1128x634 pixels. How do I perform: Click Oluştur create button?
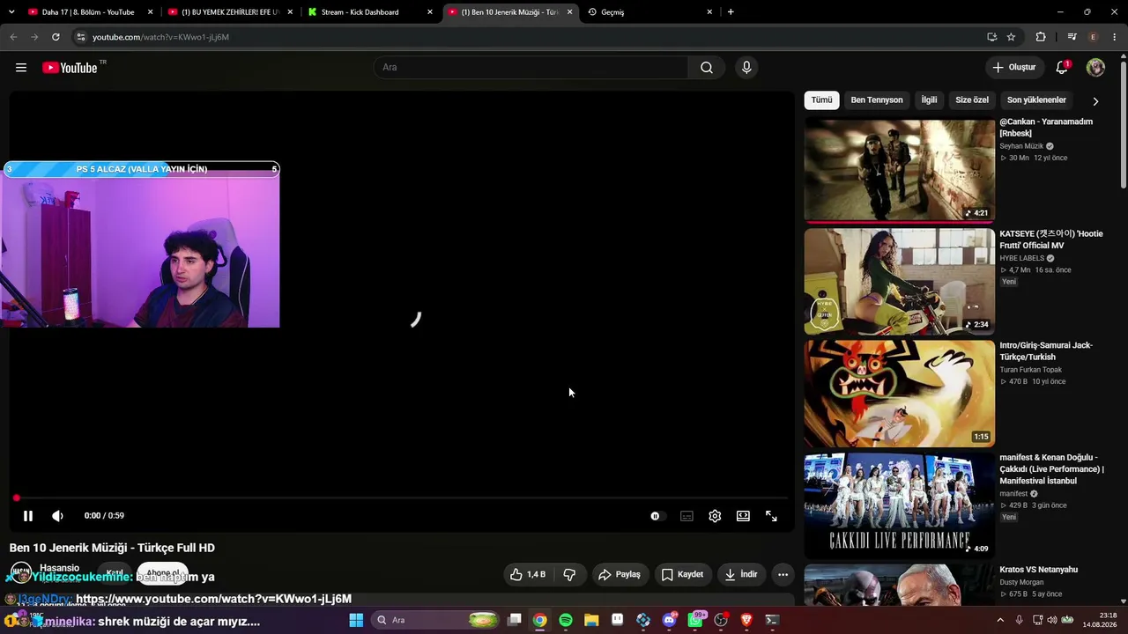coord(1014,68)
